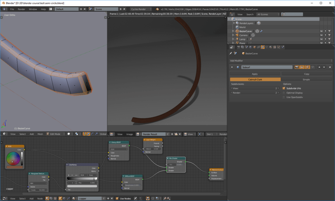Remove the Subsurf modifier with X icon
Image resolution: width=335 pixels, height=201 pixels.
point(330,67)
